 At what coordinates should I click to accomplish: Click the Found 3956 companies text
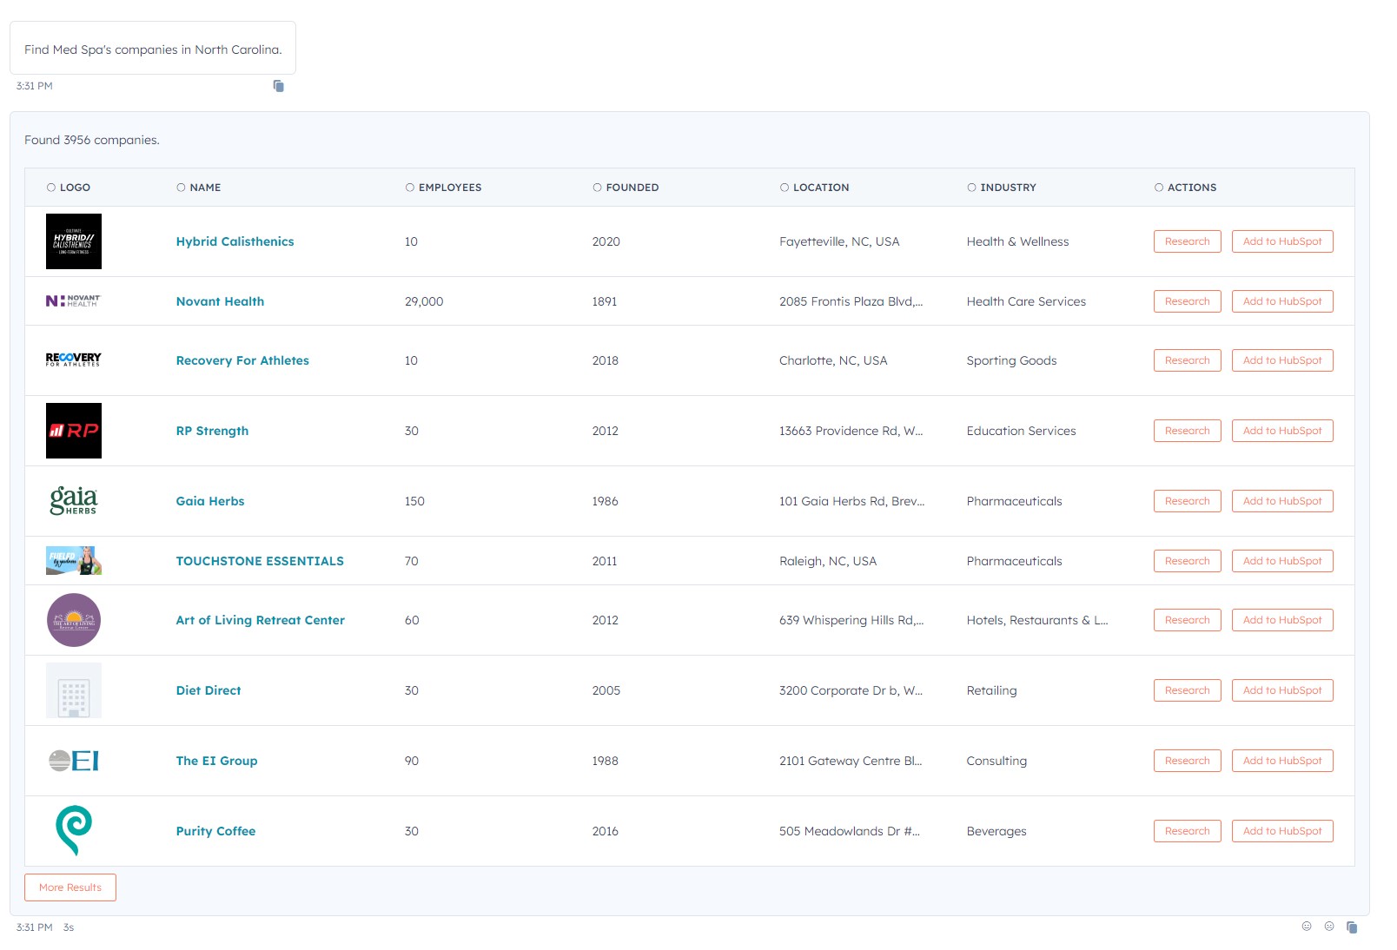pyautogui.click(x=92, y=140)
